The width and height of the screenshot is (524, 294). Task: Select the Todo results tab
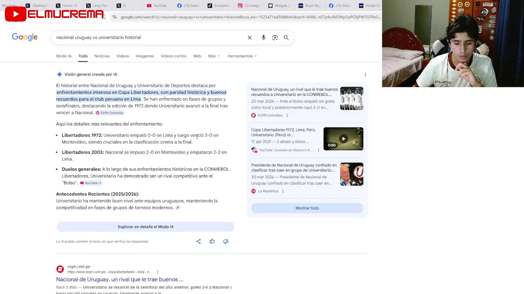coord(83,56)
